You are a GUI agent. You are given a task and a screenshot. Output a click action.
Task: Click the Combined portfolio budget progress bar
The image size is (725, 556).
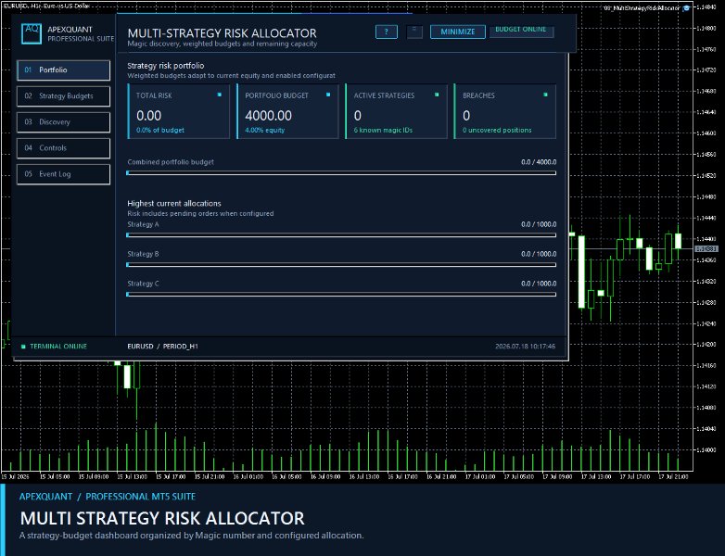(341, 173)
